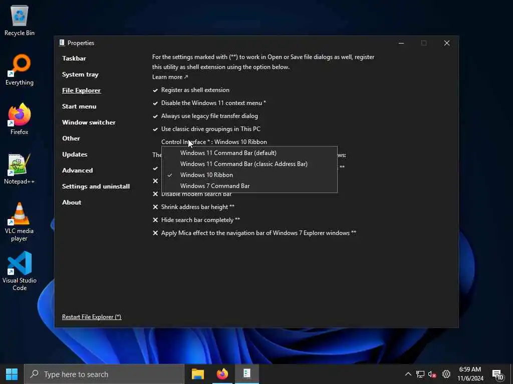Choose Windows 11 Command Bar (default)

click(249, 153)
